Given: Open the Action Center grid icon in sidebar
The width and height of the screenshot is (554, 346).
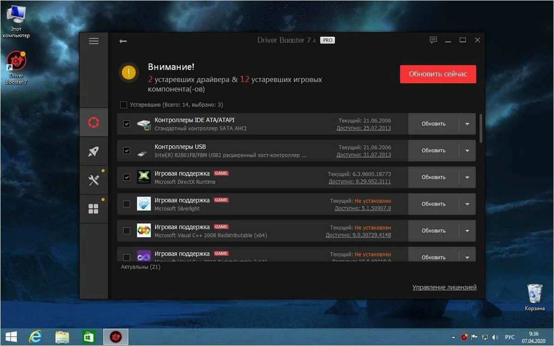Looking at the screenshot, I should (x=94, y=209).
